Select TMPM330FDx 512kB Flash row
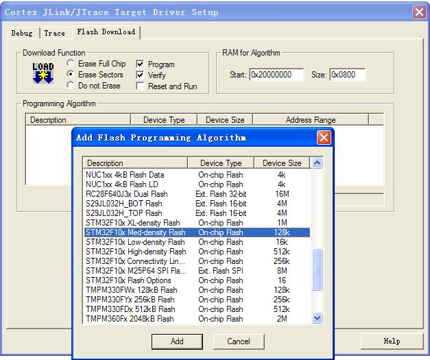This screenshot has height=360, width=430. [198, 309]
